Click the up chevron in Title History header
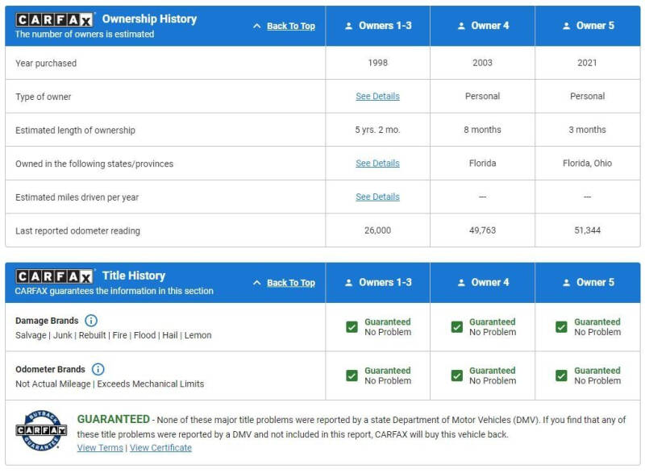 257,283
